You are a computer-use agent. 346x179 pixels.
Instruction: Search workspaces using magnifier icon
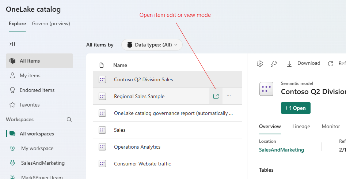point(69,119)
